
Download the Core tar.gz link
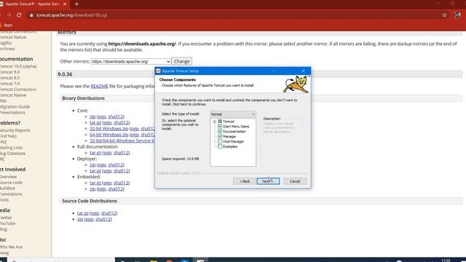tap(95, 122)
